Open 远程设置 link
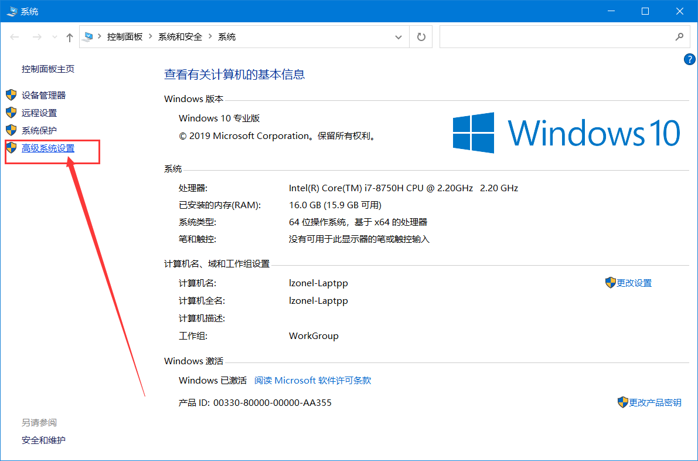The height and width of the screenshot is (461, 698). (39, 113)
